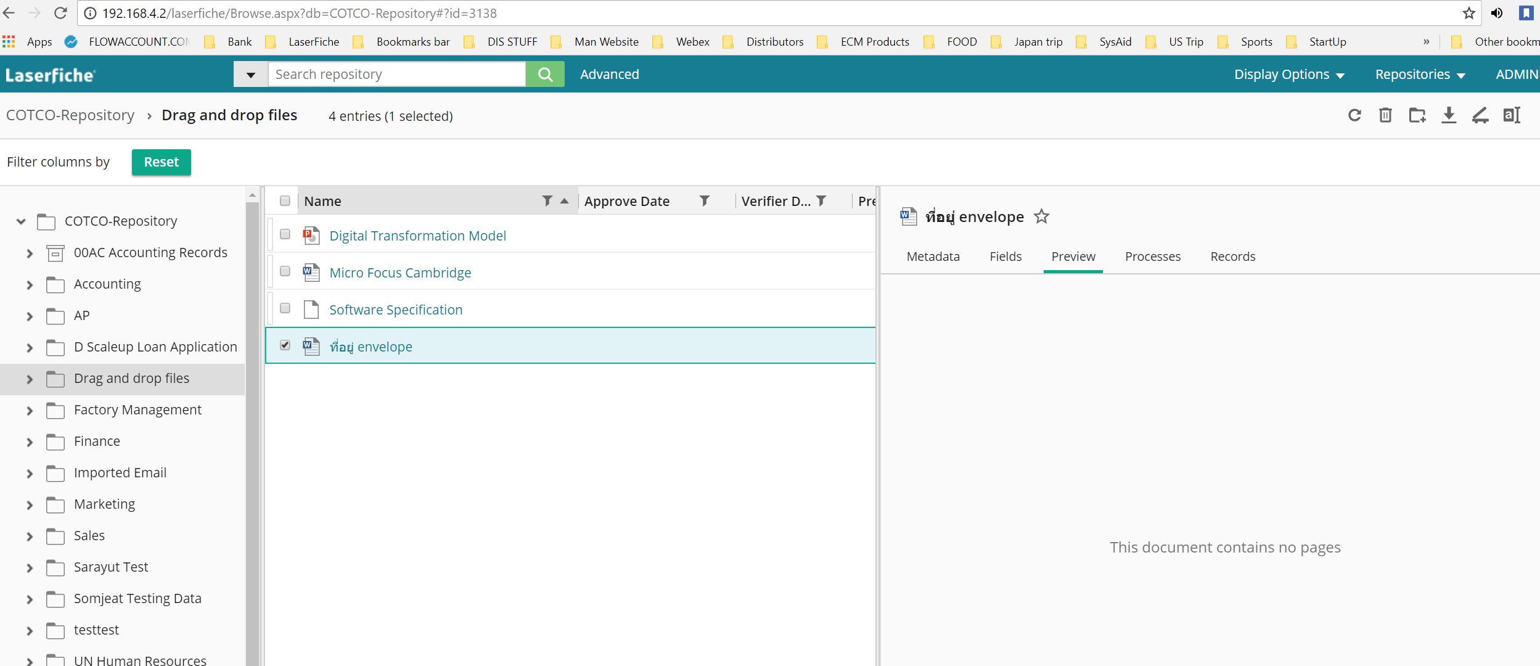1540x666 pixels.
Task: Click the Name column filter icon
Action: pyautogui.click(x=547, y=201)
